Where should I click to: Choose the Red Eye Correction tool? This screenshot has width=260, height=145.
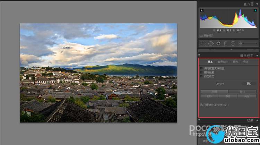(x=218, y=43)
